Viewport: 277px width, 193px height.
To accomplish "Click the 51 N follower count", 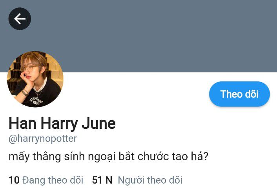I will (102, 180).
